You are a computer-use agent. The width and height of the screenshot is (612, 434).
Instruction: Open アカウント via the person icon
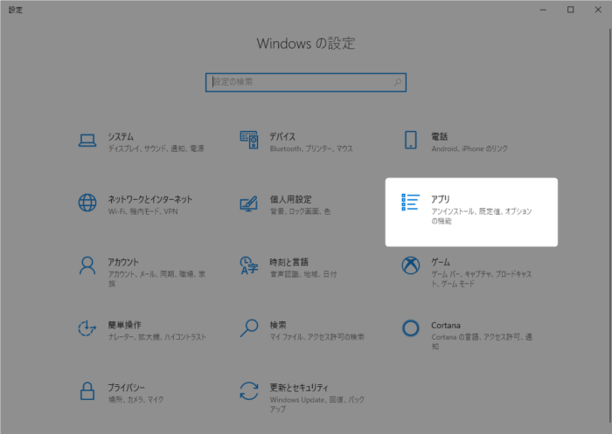coord(87,265)
